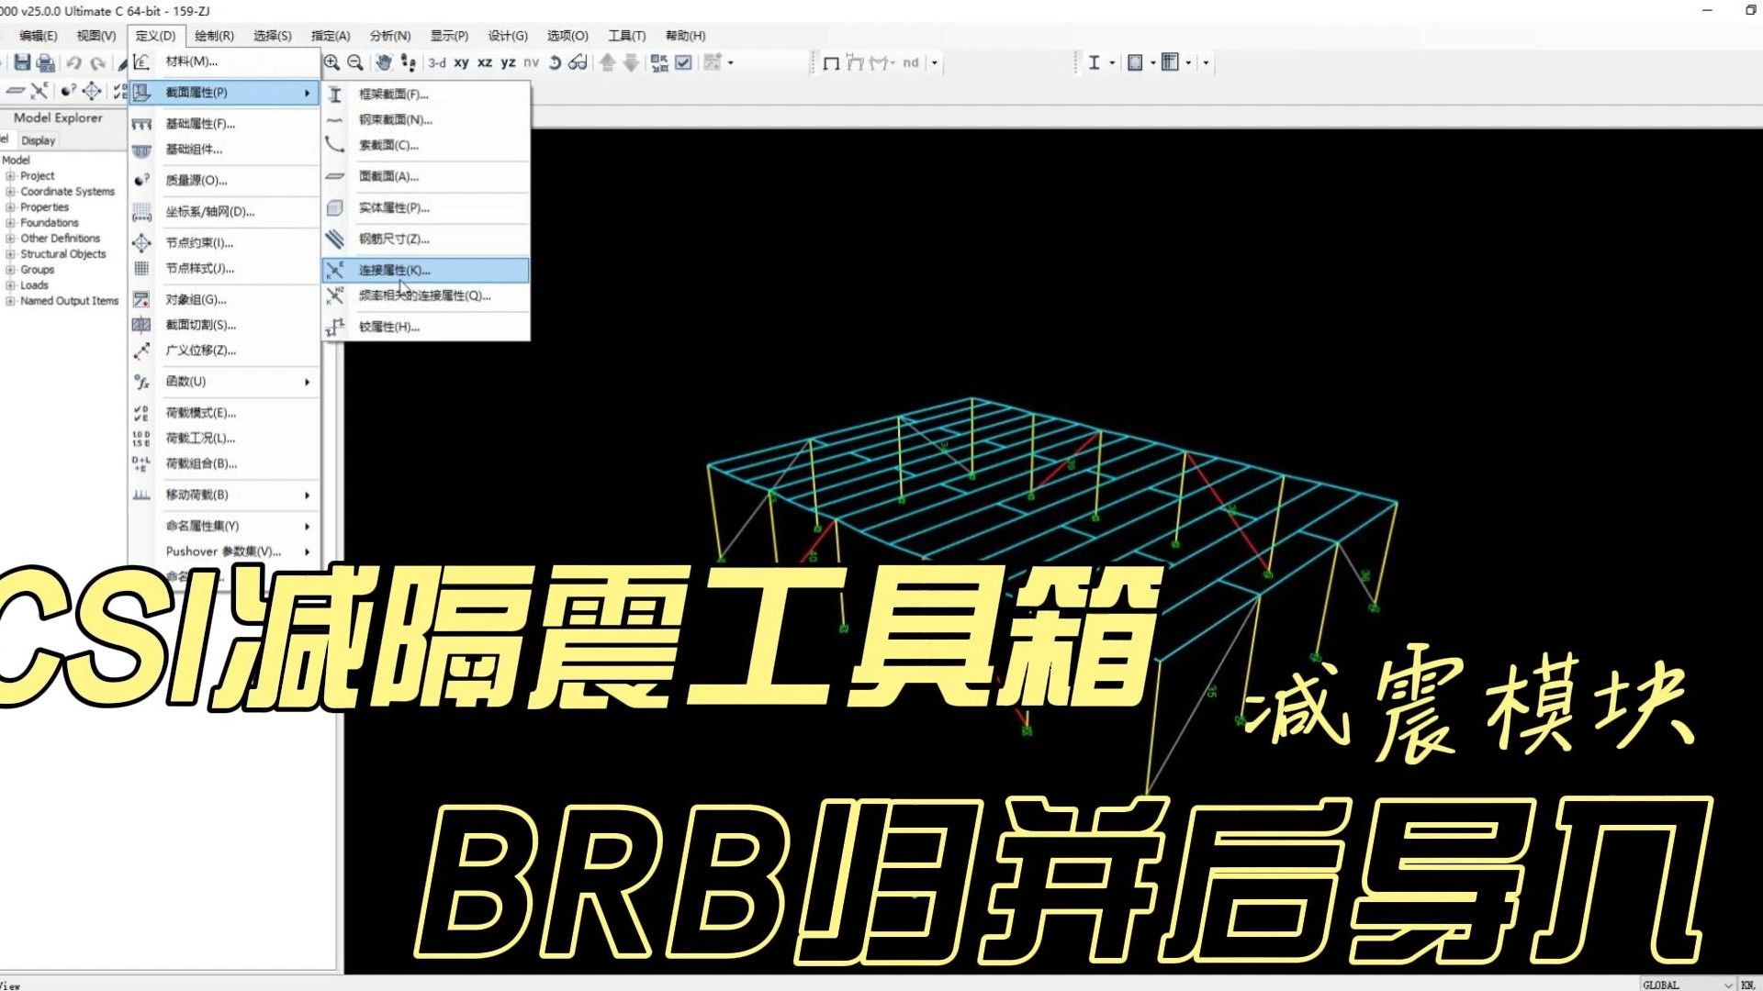Click the set display options checkmark icon
The width and height of the screenshot is (1763, 991).
click(x=683, y=62)
